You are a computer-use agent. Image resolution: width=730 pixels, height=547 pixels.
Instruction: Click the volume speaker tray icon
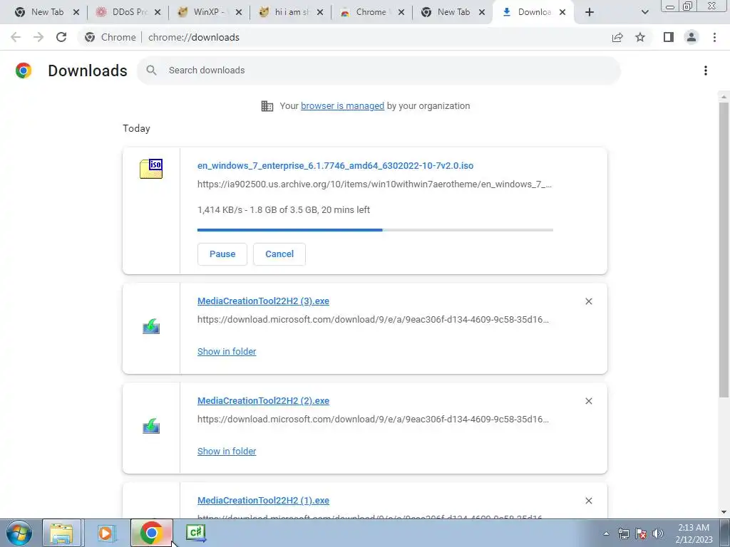tap(658, 533)
